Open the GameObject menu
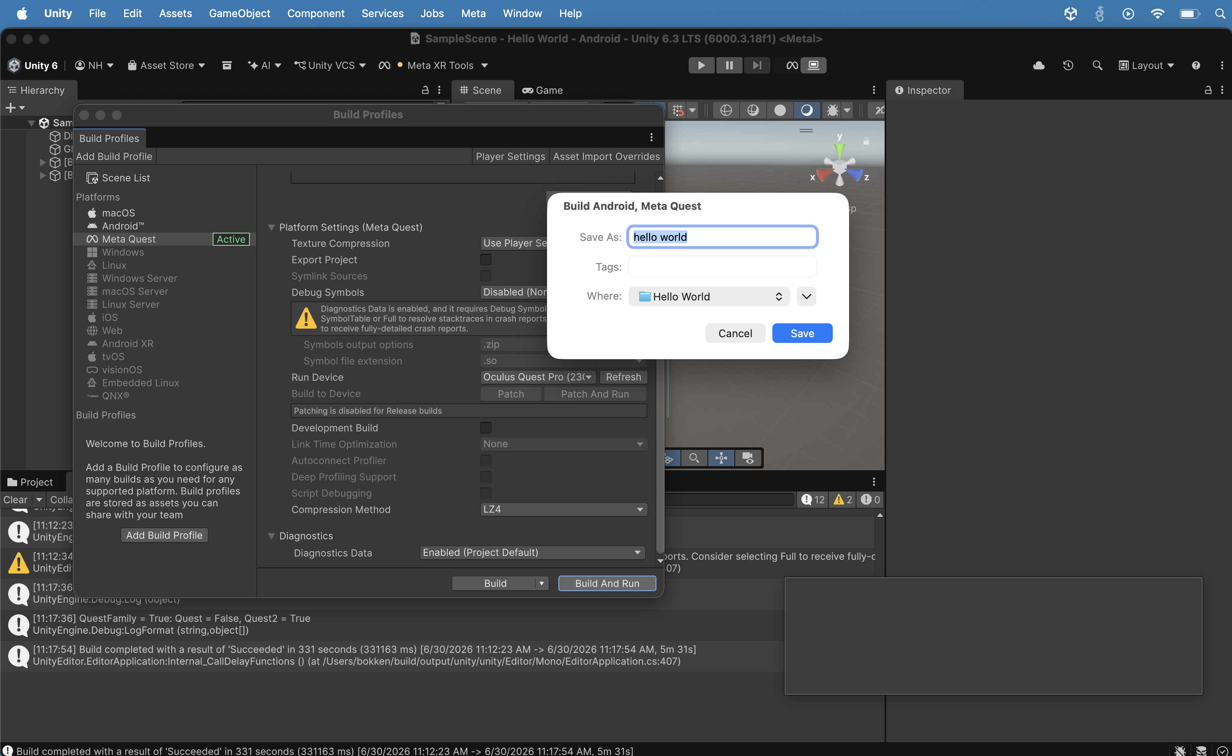This screenshot has height=756, width=1232. click(x=240, y=13)
